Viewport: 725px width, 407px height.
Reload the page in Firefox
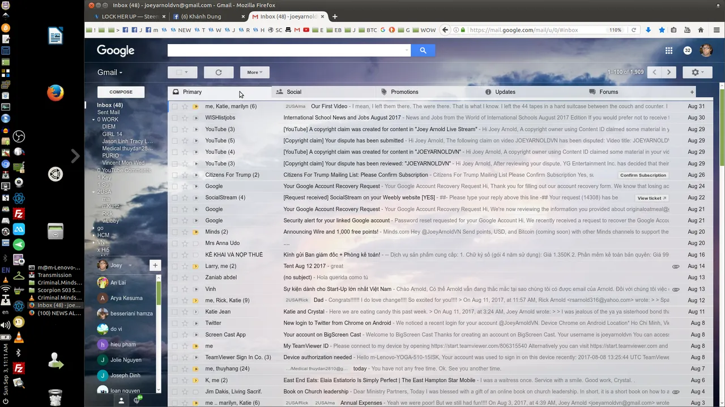634,30
